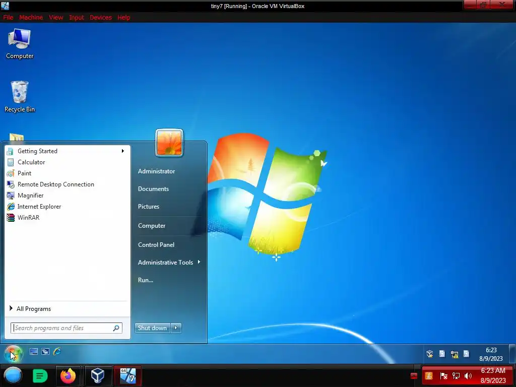Screen dimensions: 516x387
Task: Click the orange Java tray icon on host
Action: (x=428, y=376)
